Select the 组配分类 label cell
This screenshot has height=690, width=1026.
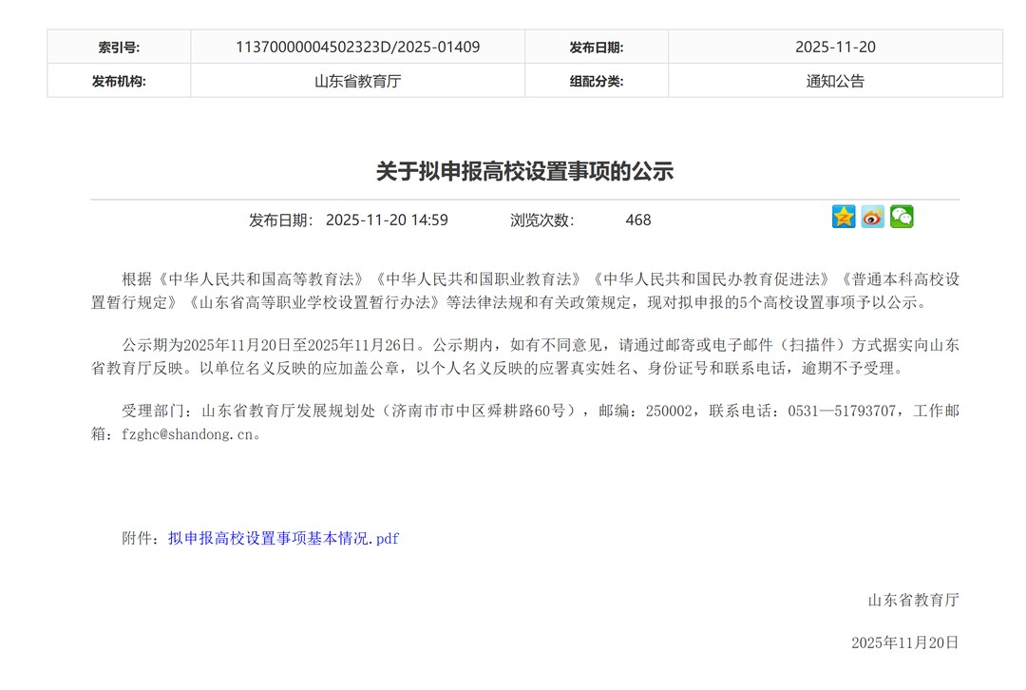pos(597,81)
